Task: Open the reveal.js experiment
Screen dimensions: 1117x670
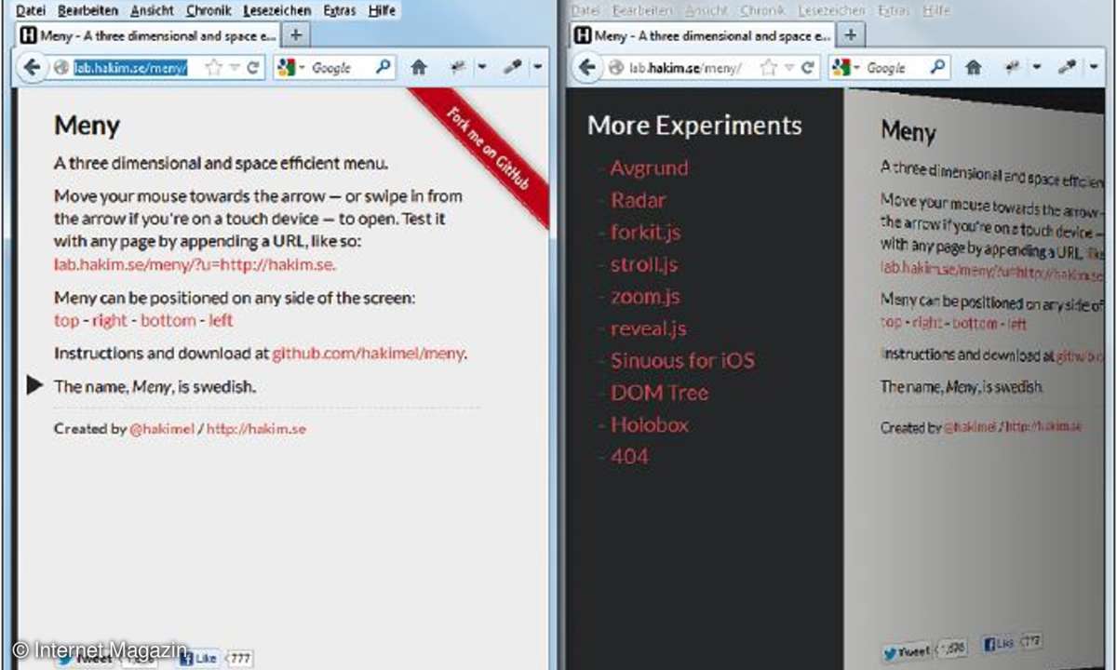Action: tap(648, 328)
